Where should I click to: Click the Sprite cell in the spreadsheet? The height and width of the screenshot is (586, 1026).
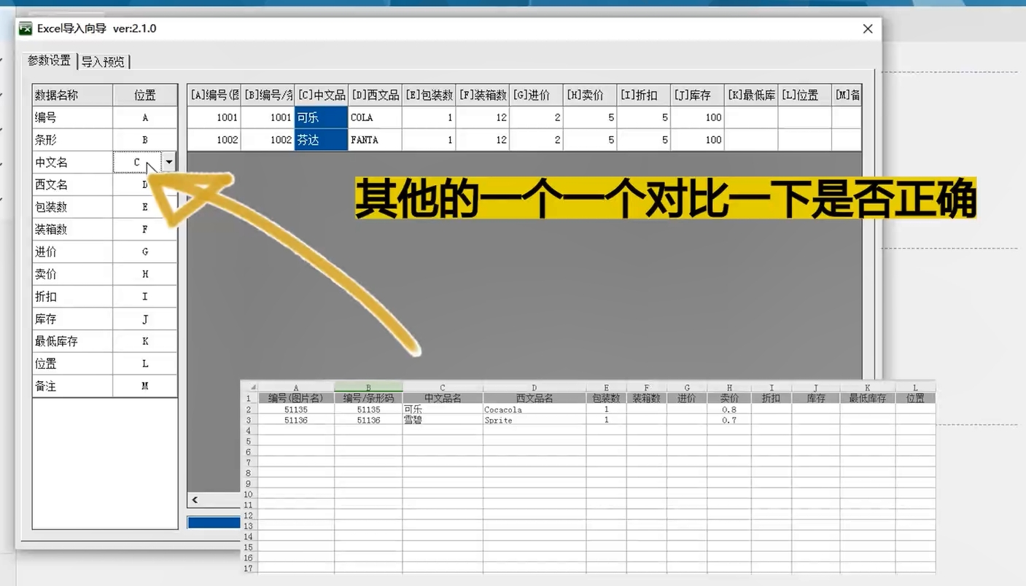[534, 421]
